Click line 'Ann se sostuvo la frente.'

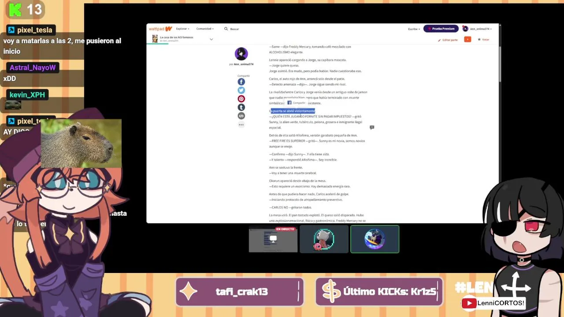coord(286,168)
